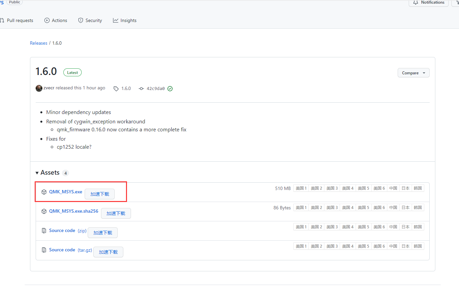Select 日本 mirror for Source code (zip)
This screenshot has height=291, width=459.
pyautogui.click(x=406, y=227)
